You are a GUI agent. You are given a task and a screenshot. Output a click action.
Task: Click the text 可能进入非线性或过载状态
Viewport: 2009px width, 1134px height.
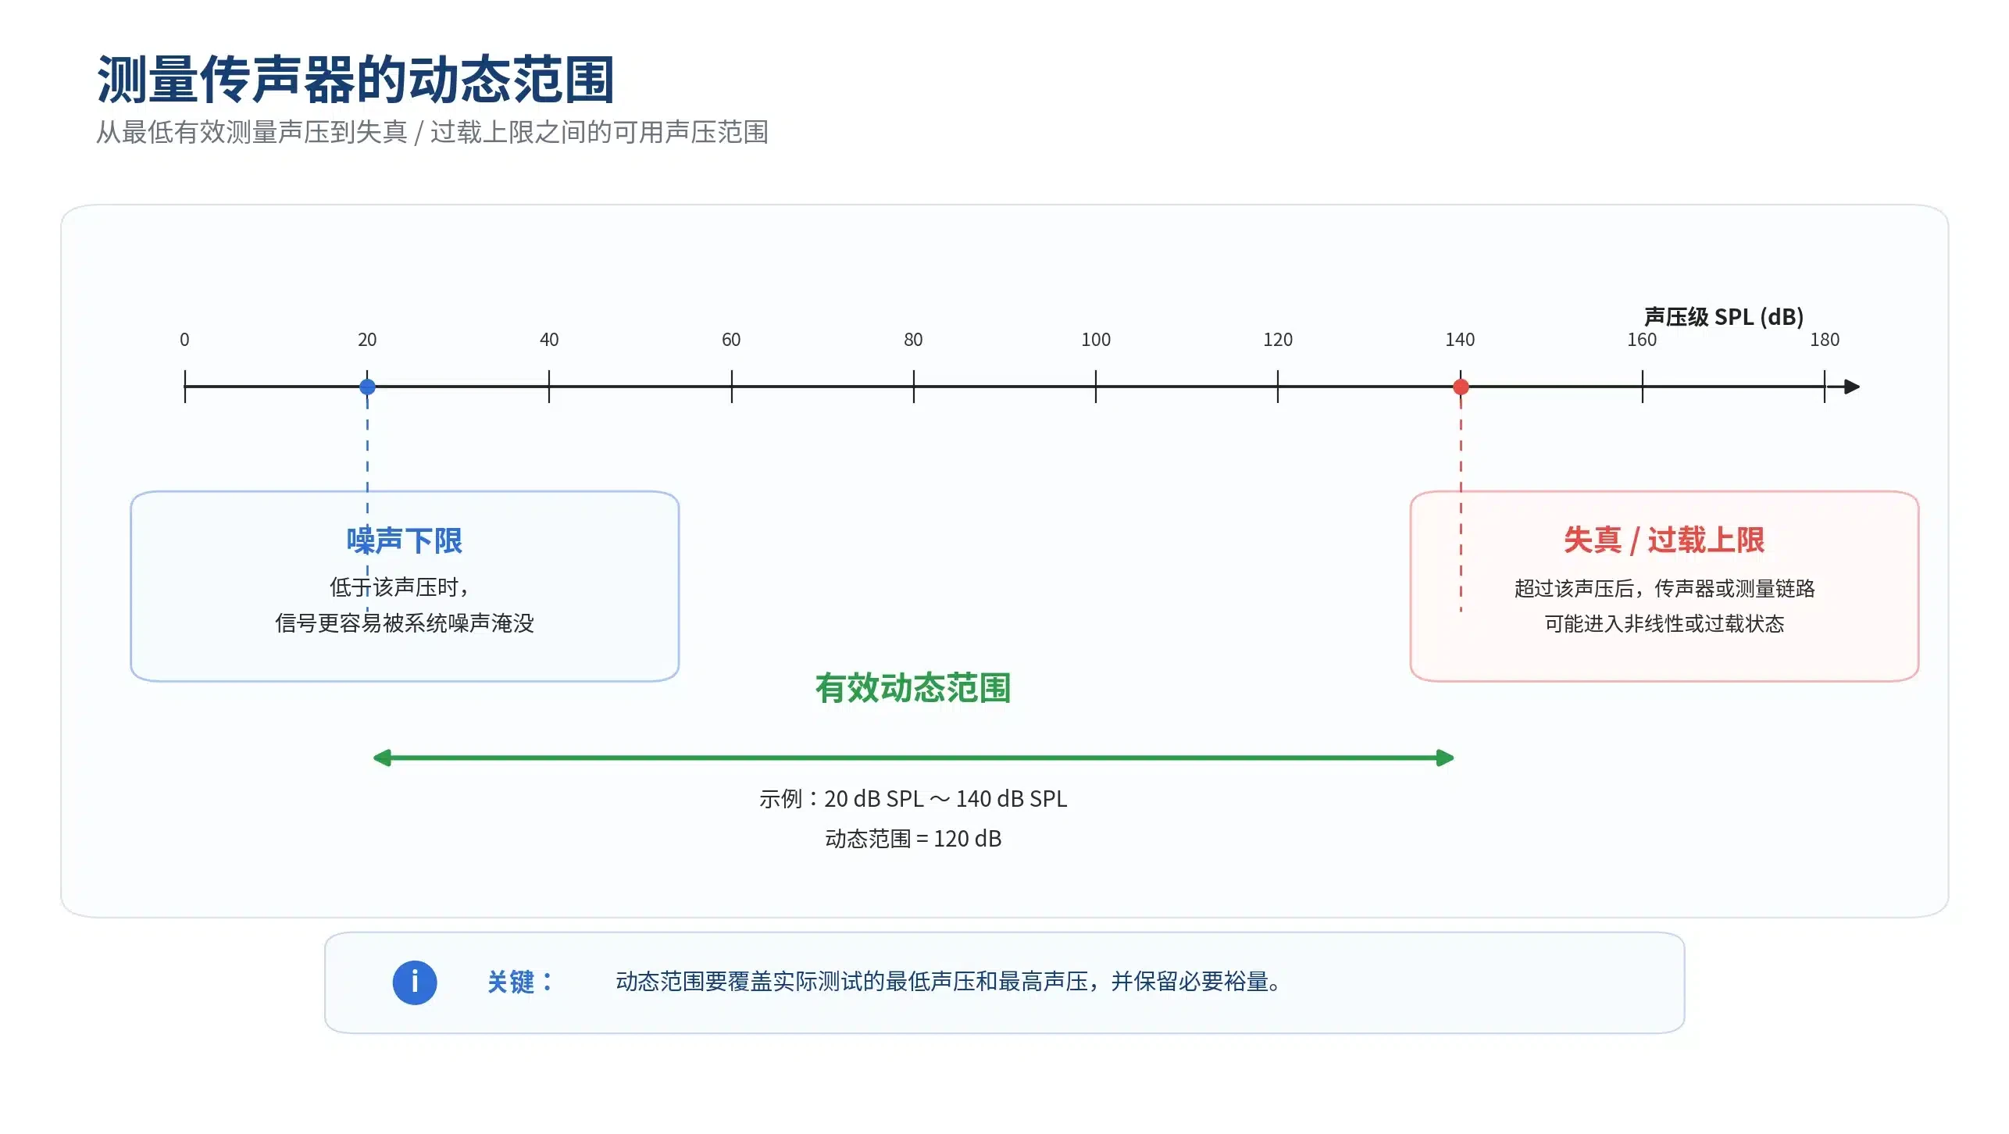[x=1664, y=624]
